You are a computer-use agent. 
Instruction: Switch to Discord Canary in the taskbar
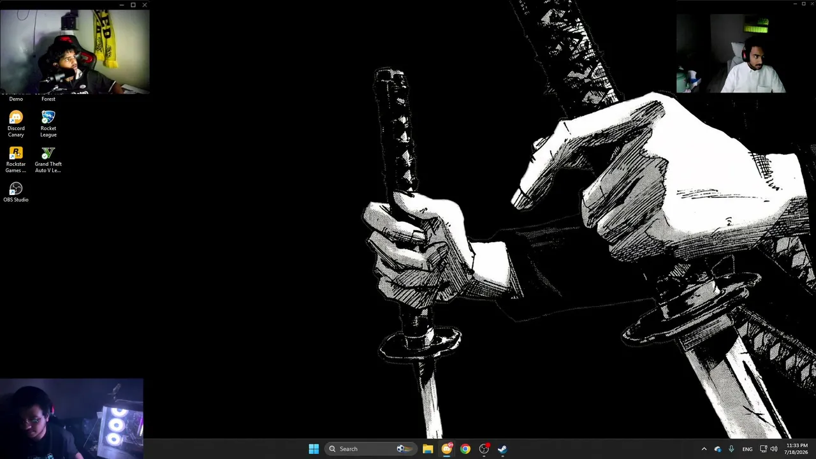coord(447,449)
